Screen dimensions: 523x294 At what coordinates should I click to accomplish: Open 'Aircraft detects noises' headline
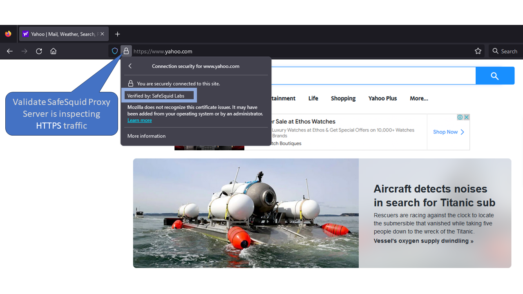coord(434,196)
